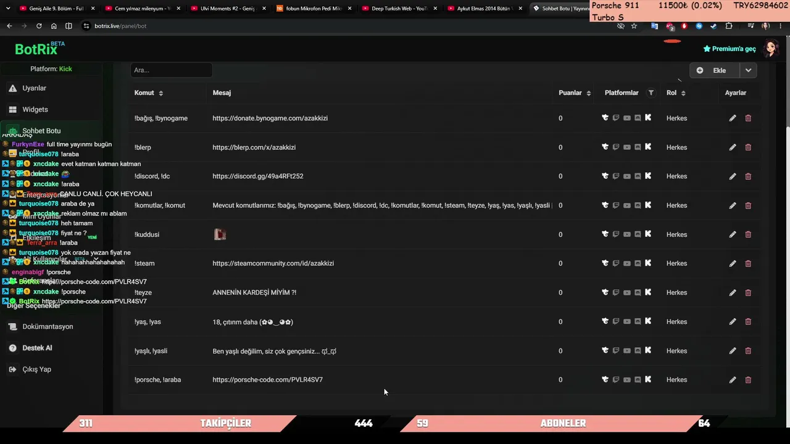The height and width of the screenshot is (444, 790).
Task: Click the steamcommunity.com/id/azakkizi message text
Action: click(x=273, y=263)
